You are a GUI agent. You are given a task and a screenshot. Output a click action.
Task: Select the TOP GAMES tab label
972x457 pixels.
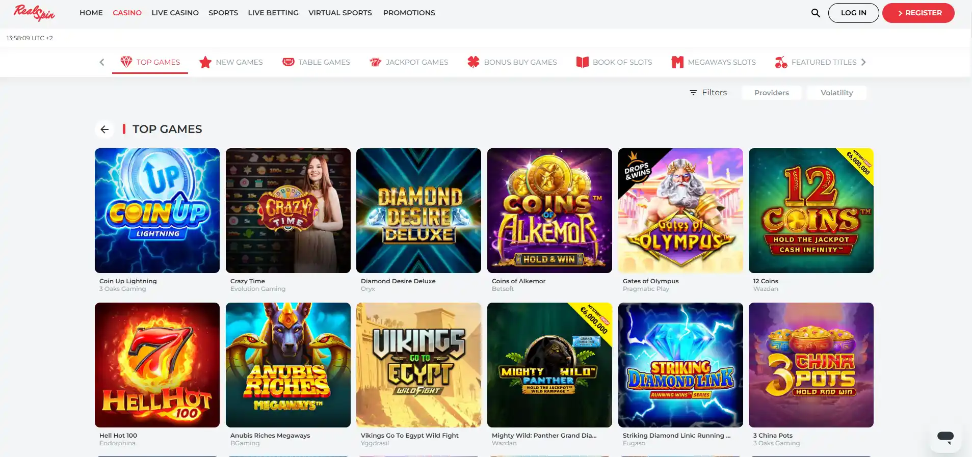158,62
